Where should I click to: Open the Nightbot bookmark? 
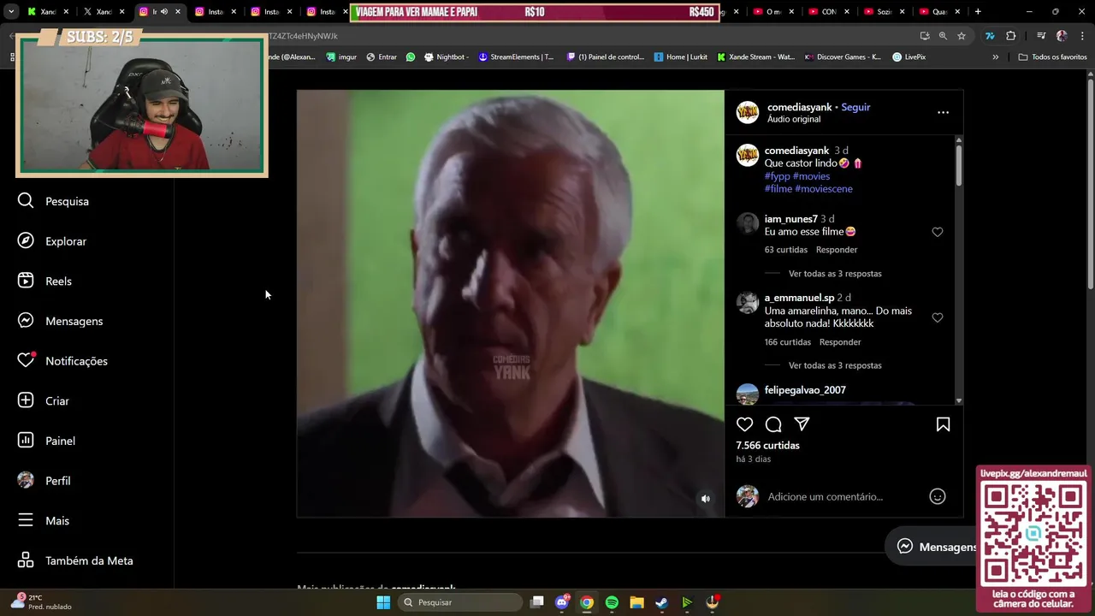tap(445, 57)
